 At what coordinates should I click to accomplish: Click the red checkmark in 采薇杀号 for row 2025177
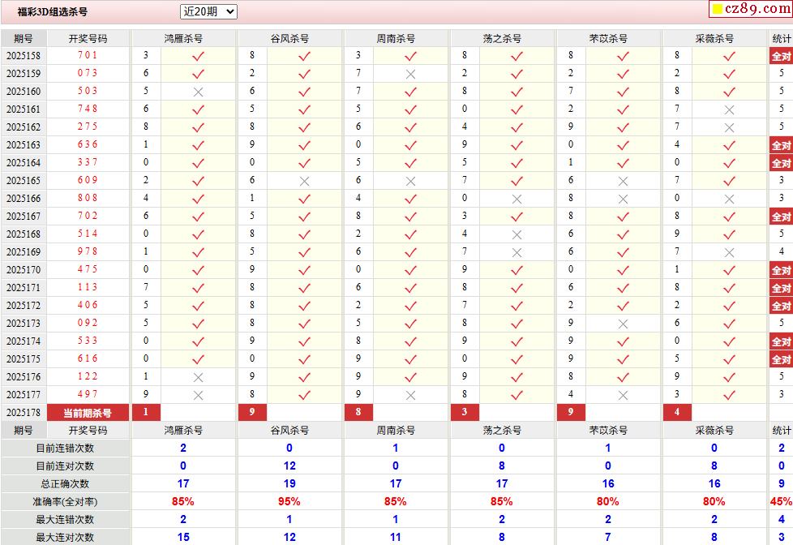pyautogui.click(x=729, y=395)
